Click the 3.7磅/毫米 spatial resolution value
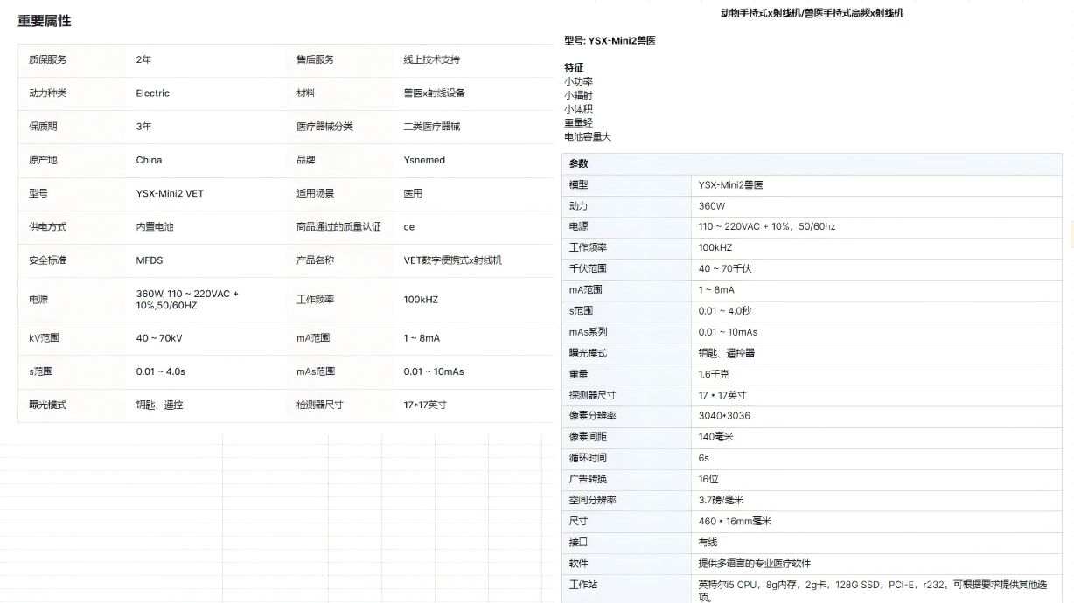 tap(721, 500)
